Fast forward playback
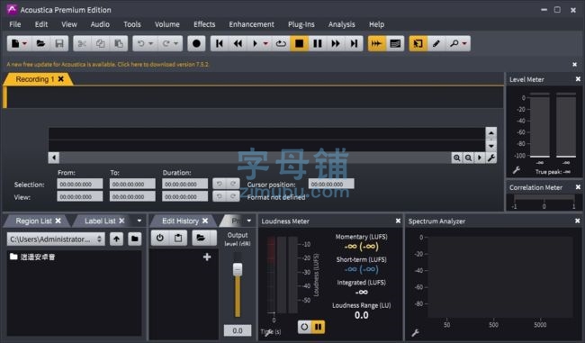 tap(336, 44)
